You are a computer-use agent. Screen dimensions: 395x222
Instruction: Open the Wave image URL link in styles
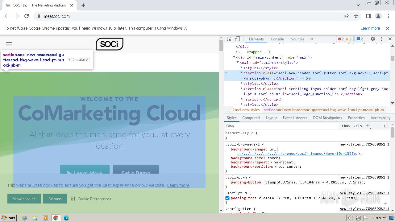(x=297, y=154)
